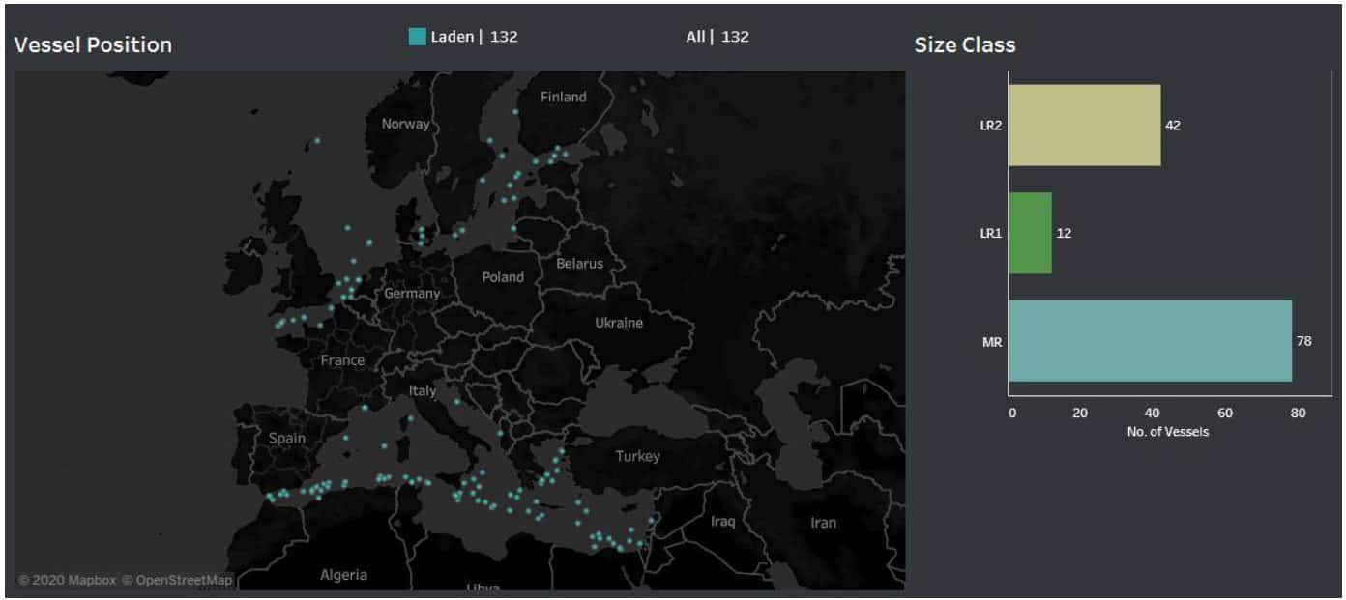The height and width of the screenshot is (600, 1346).
Task: Click the Spain label on the map
Action: pyautogui.click(x=287, y=438)
